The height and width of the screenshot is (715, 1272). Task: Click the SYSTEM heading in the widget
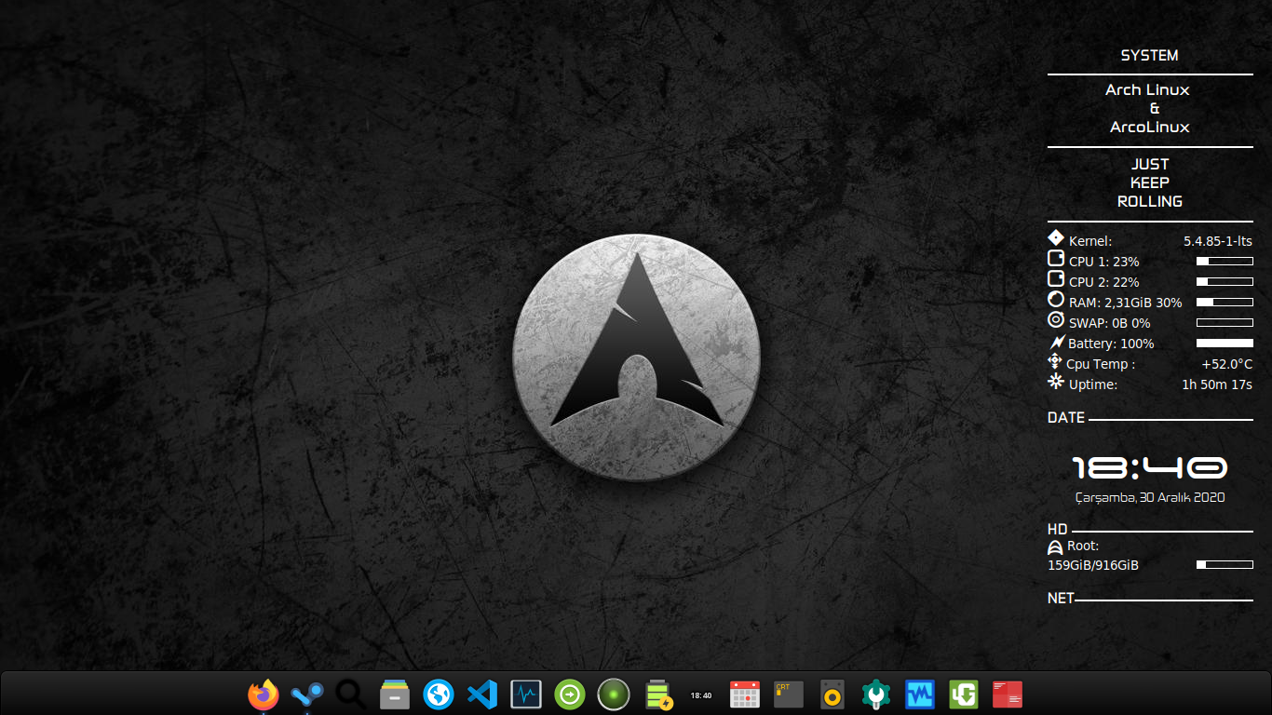(1150, 56)
